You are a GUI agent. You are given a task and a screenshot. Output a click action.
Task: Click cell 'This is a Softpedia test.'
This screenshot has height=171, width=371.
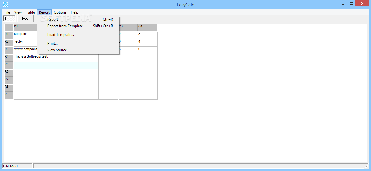[x=56, y=58]
